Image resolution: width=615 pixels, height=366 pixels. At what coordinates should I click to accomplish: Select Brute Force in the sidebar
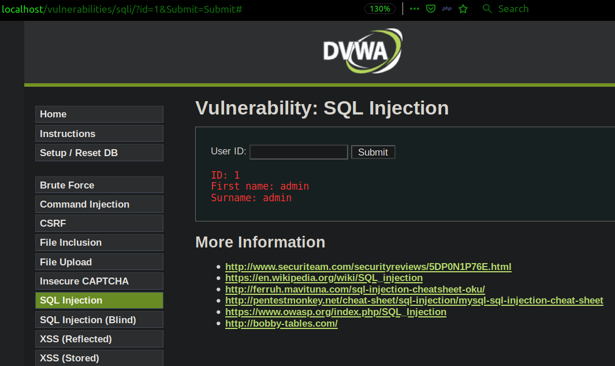tap(99, 185)
